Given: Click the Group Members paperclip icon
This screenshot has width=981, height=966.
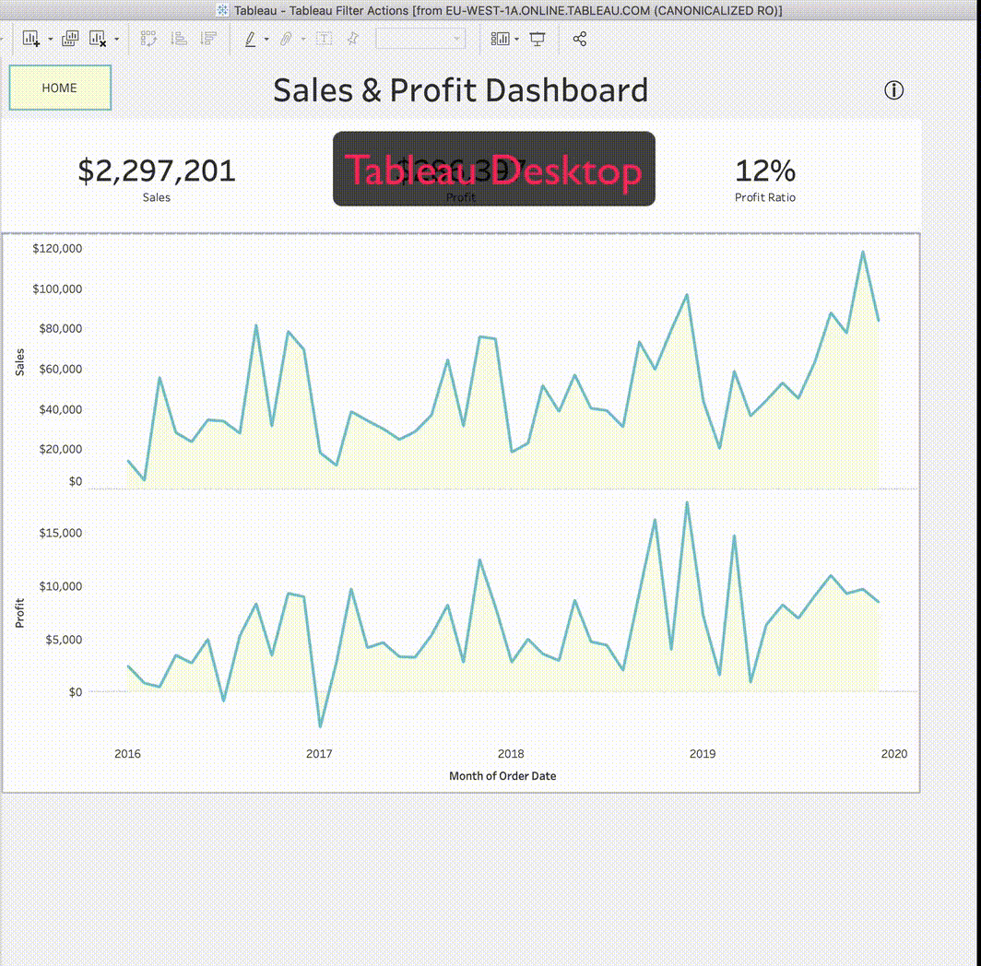Looking at the screenshot, I should point(286,39).
